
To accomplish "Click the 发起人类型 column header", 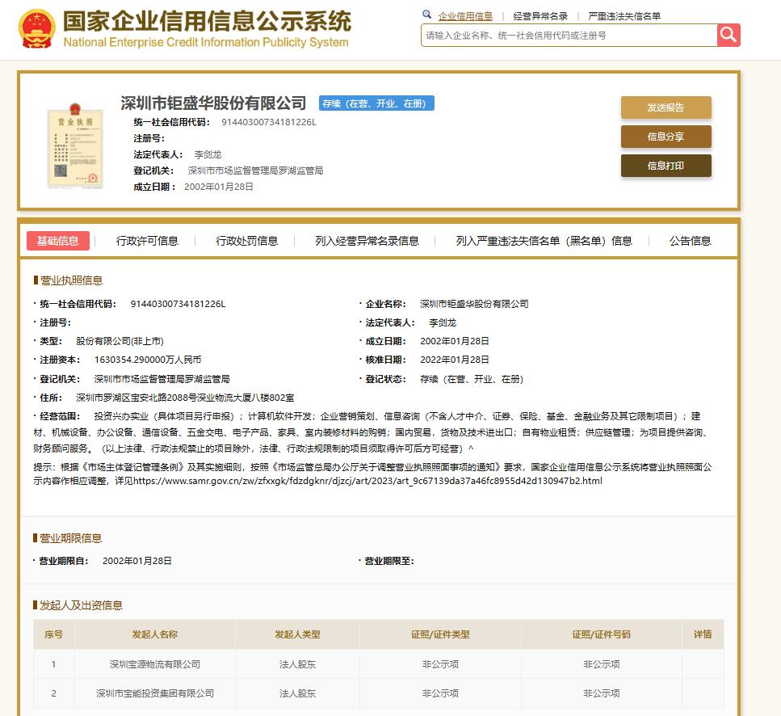I will point(297,634).
